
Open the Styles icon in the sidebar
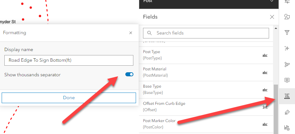[x=287, y=17]
